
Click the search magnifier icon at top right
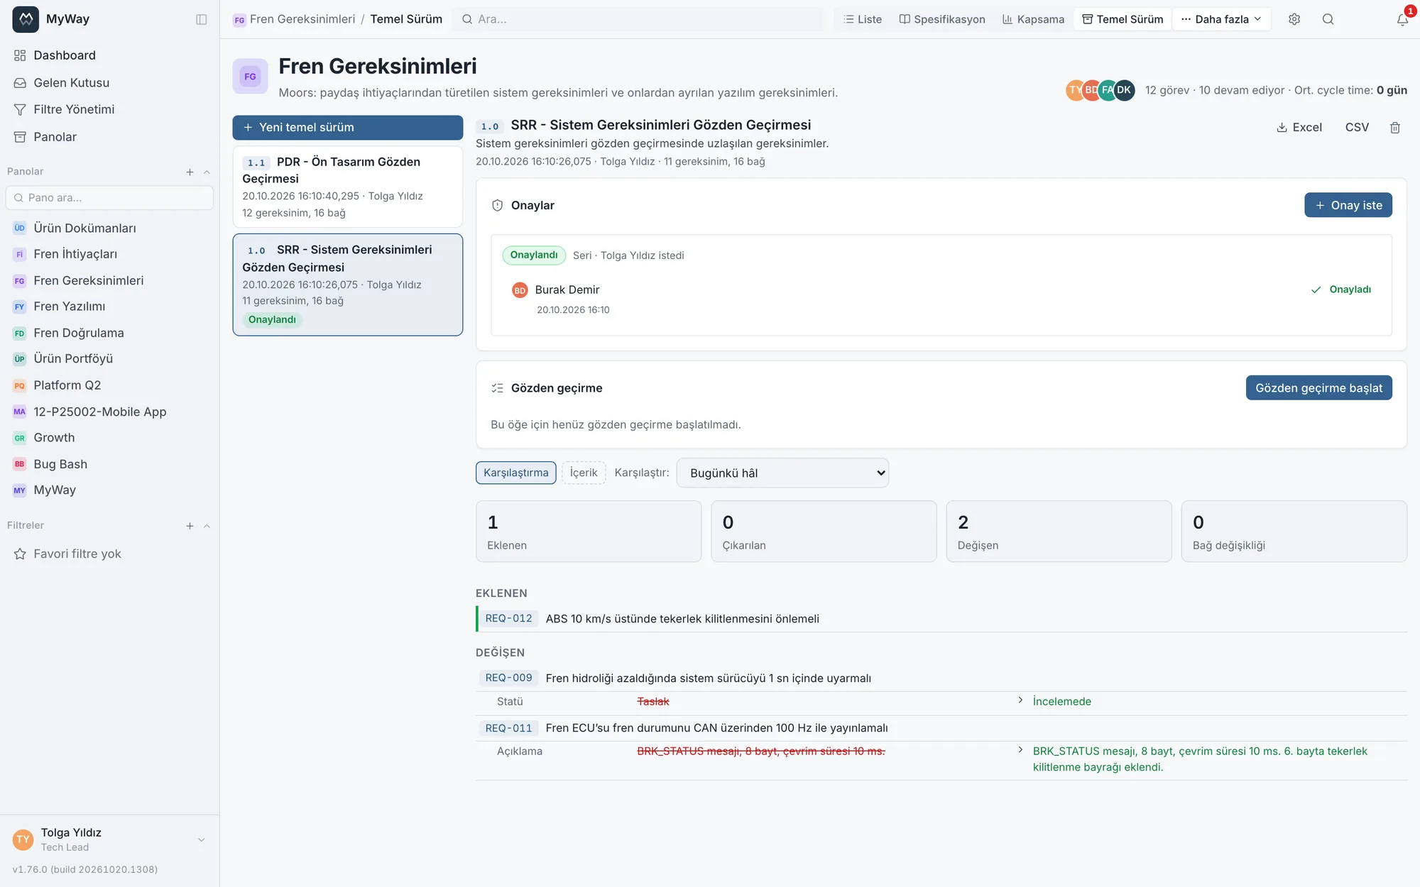point(1328,19)
